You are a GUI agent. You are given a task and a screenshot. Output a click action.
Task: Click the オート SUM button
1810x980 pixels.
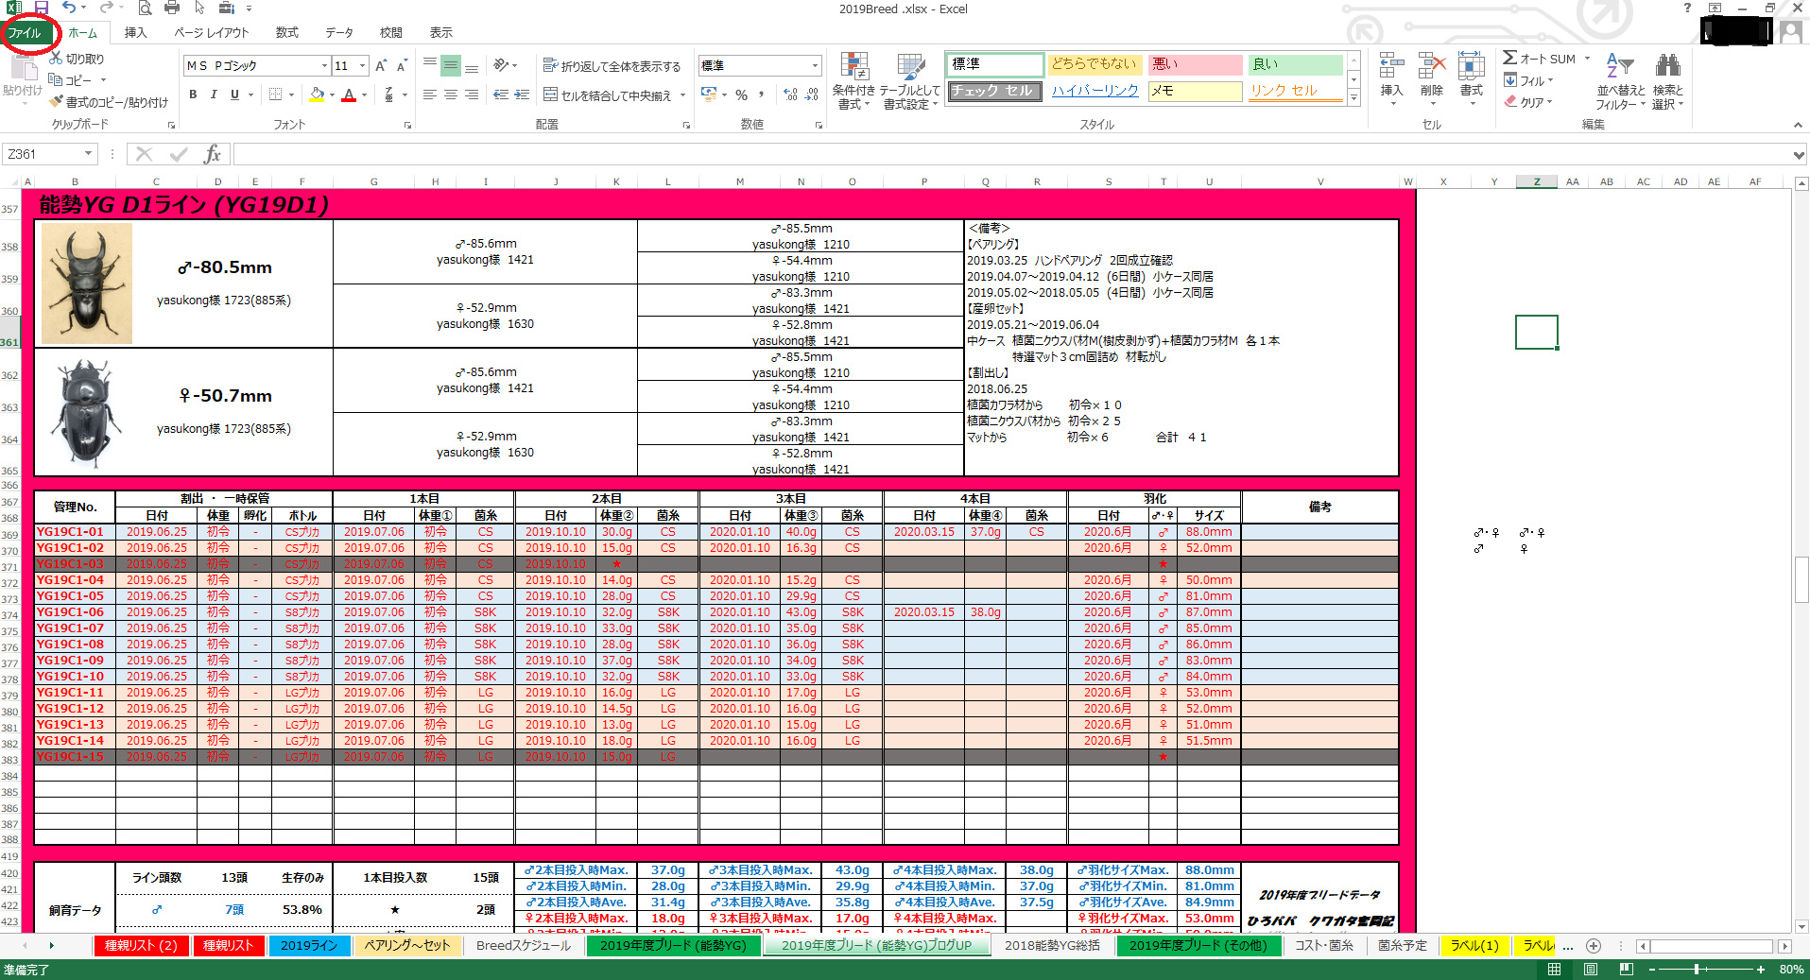pos(1540,59)
